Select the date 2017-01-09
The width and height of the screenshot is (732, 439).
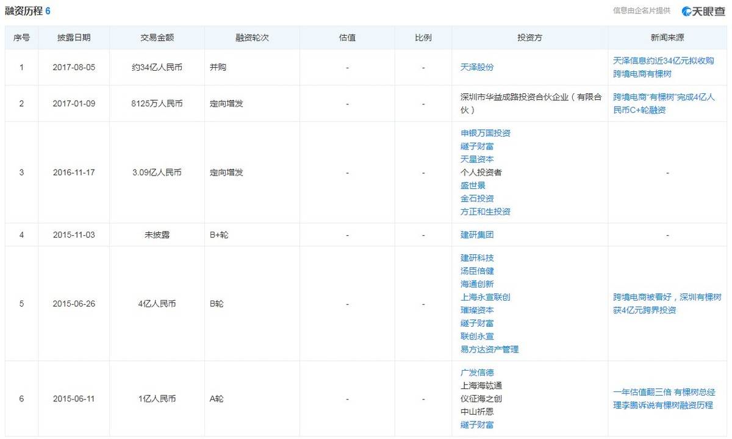(x=74, y=104)
